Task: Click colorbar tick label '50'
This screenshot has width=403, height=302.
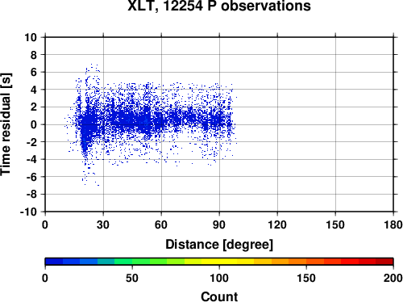Action: pyautogui.click(x=132, y=278)
